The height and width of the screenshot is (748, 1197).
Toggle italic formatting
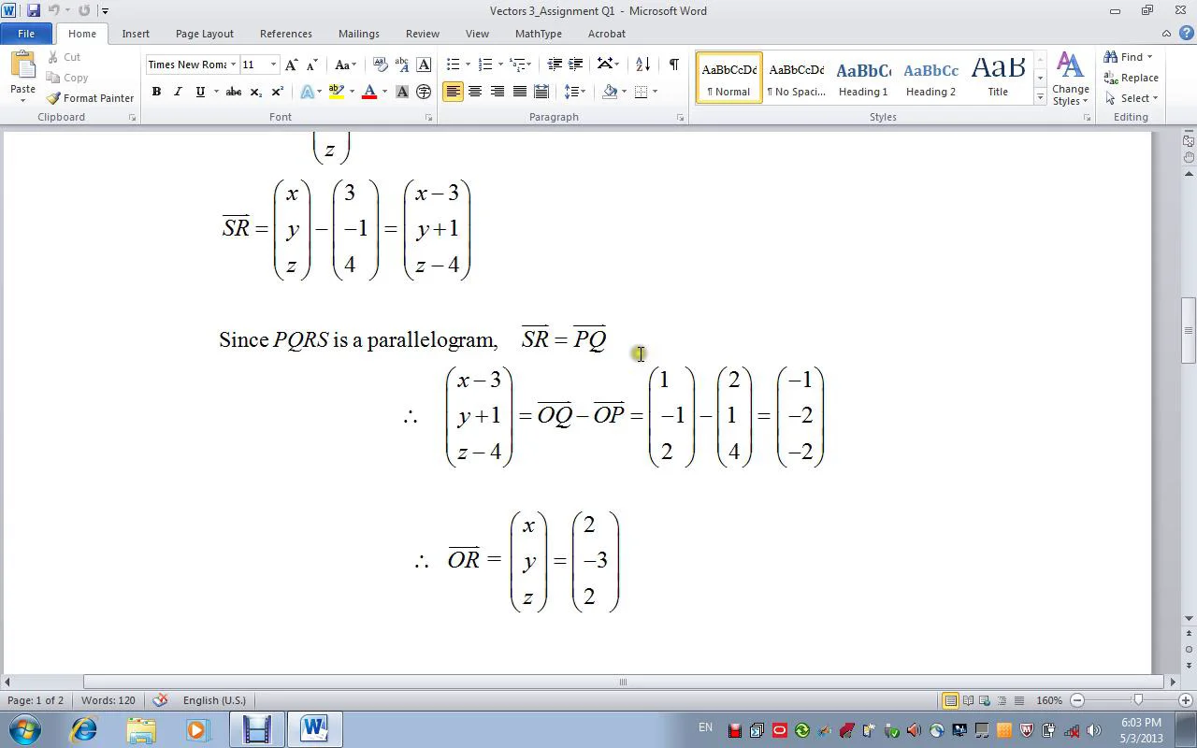click(x=178, y=92)
